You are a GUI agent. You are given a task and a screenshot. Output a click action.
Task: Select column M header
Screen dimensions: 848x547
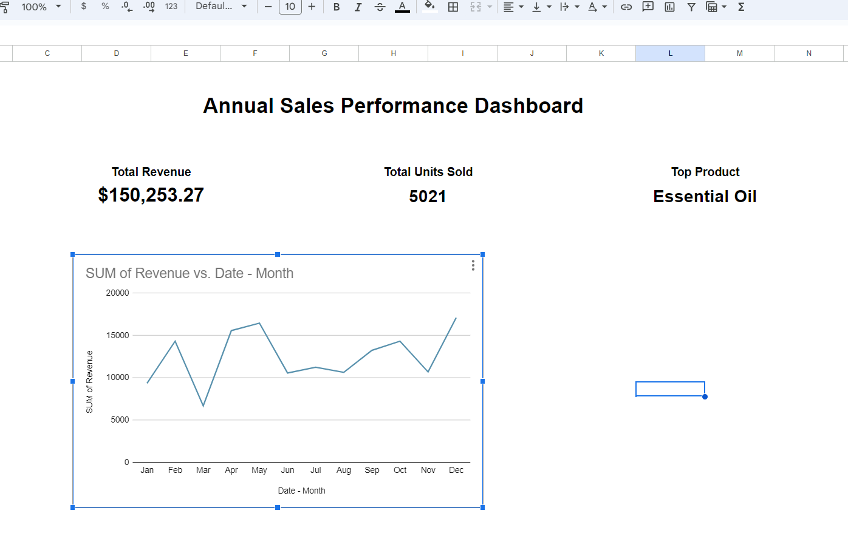point(740,53)
